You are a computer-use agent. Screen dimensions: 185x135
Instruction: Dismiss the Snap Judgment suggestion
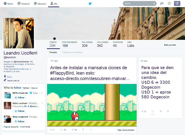coord(42,117)
